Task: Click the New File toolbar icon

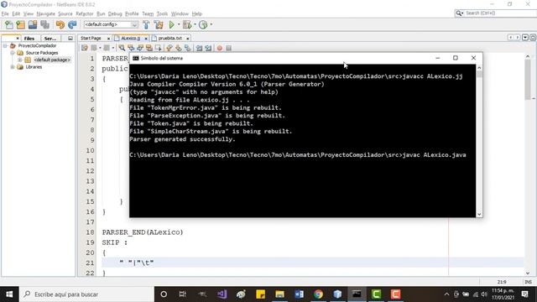Action: (x=9, y=24)
